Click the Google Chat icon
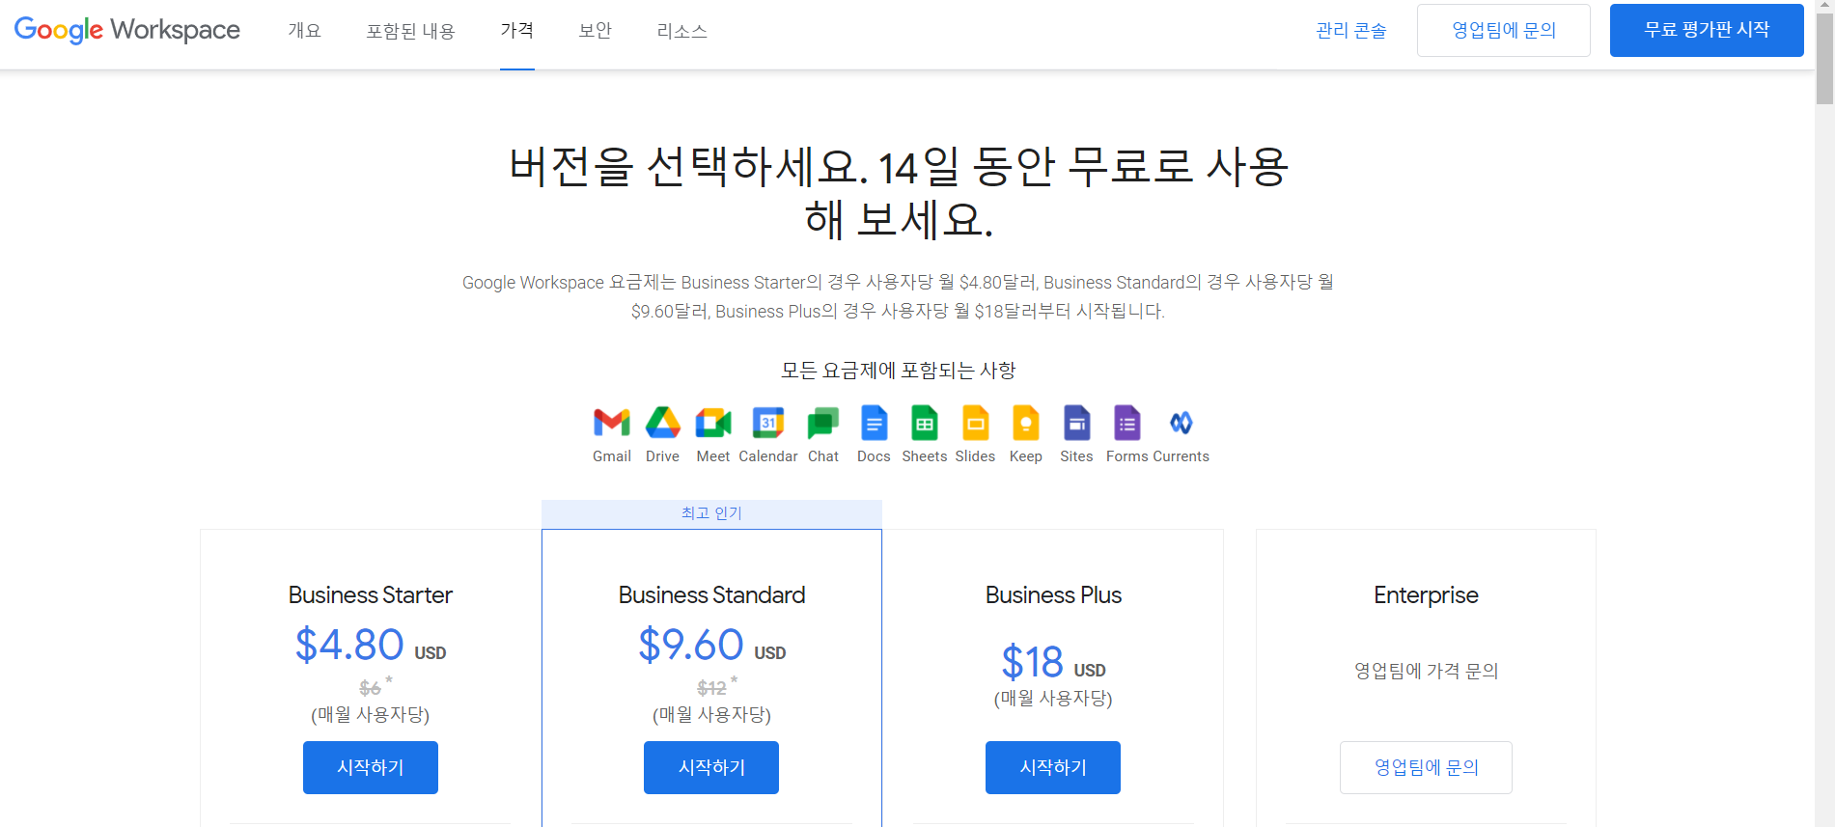 (823, 423)
